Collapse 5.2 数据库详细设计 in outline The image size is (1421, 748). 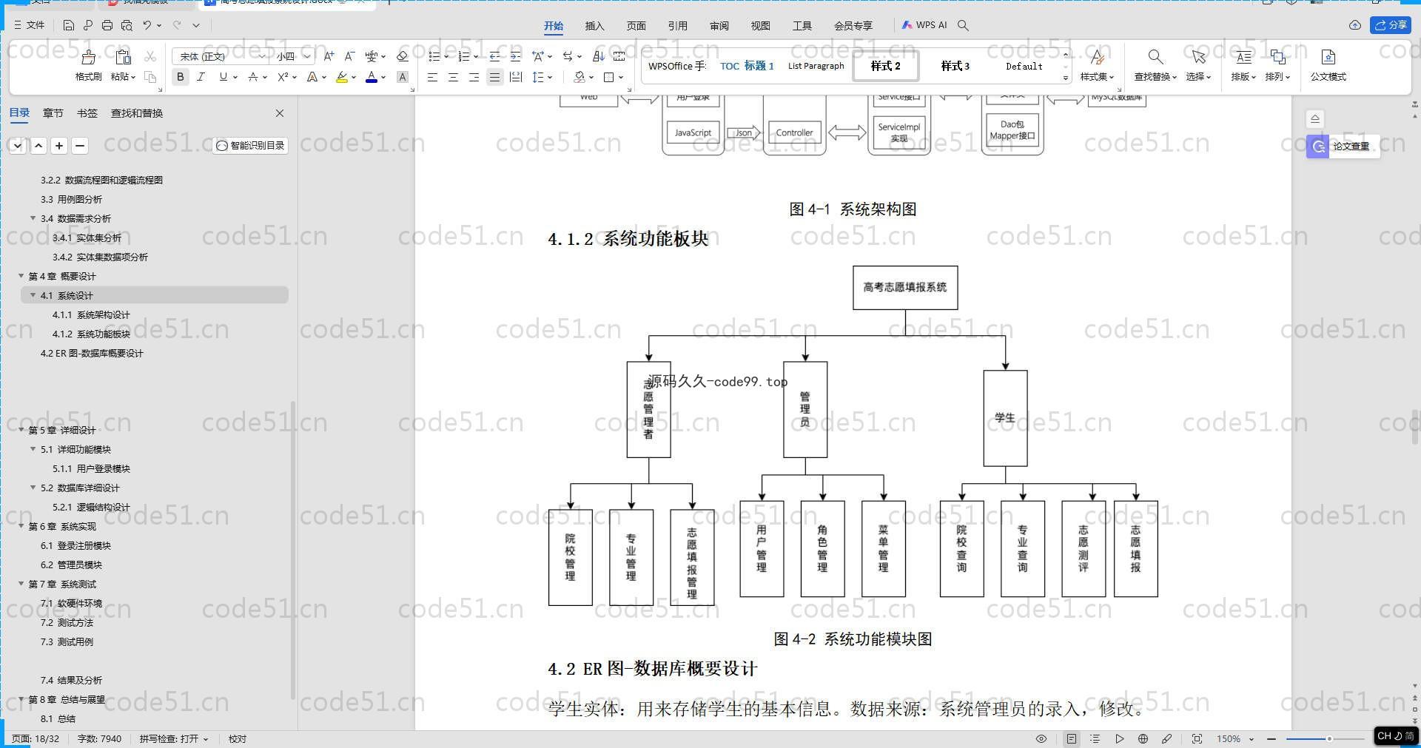click(33, 488)
